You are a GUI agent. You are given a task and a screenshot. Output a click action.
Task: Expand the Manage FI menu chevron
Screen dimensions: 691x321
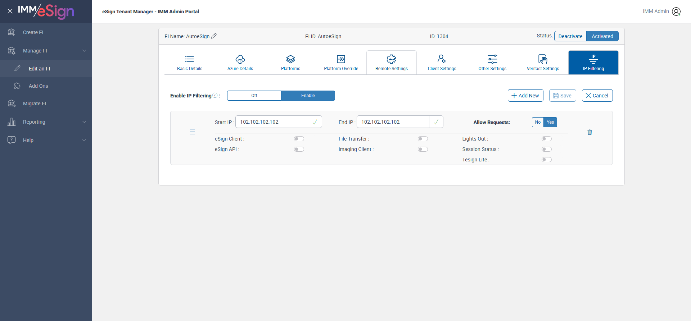click(x=84, y=51)
